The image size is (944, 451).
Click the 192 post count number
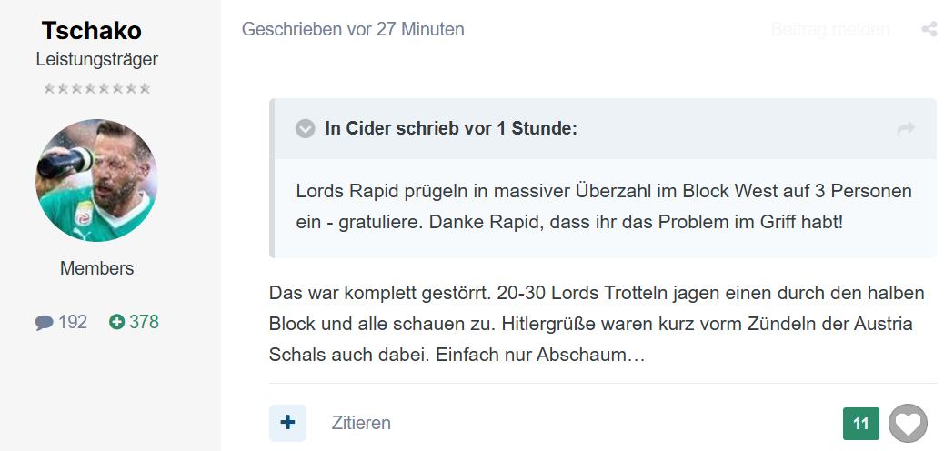[73, 322]
